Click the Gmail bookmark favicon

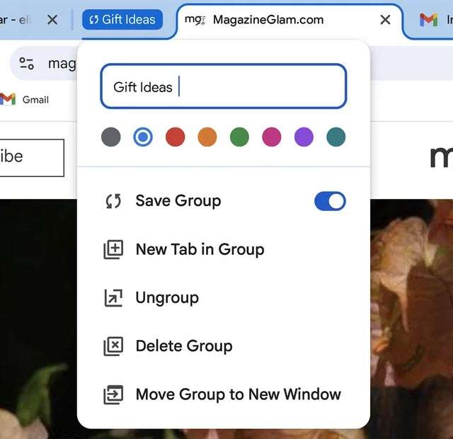(x=8, y=99)
